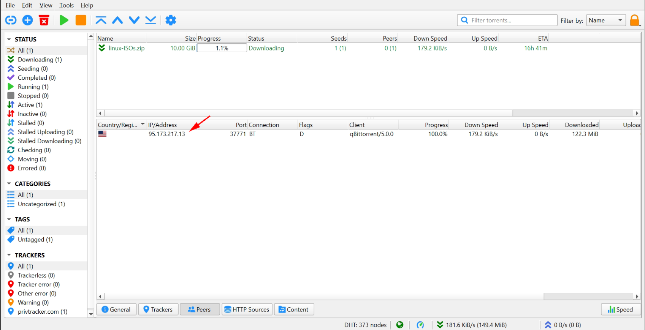Image resolution: width=645 pixels, height=330 pixels.
Task: Click the connection status globe icon
Action: pyautogui.click(x=400, y=325)
